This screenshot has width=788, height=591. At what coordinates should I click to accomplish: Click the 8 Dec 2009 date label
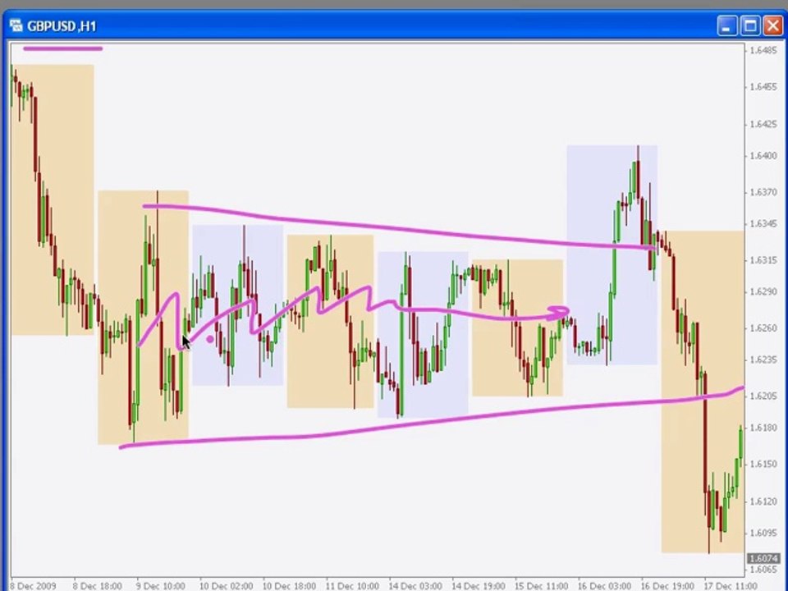point(33,586)
